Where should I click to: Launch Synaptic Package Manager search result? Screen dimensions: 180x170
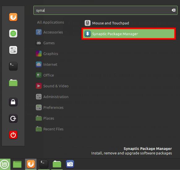point(129,34)
